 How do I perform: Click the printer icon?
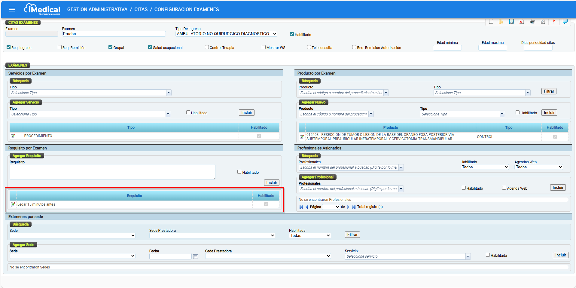click(533, 22)
